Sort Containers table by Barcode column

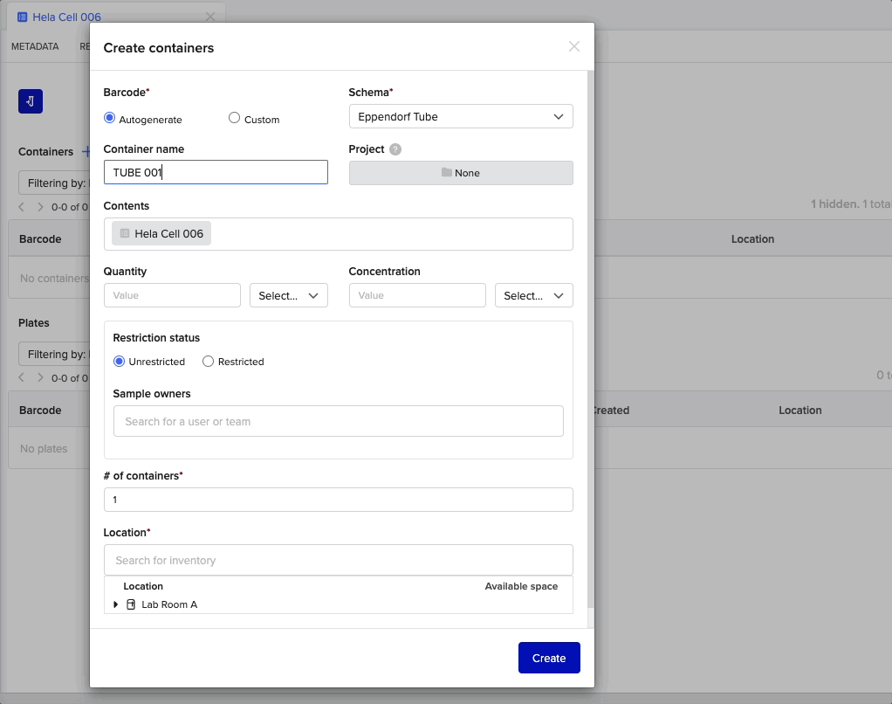[40, 239]
